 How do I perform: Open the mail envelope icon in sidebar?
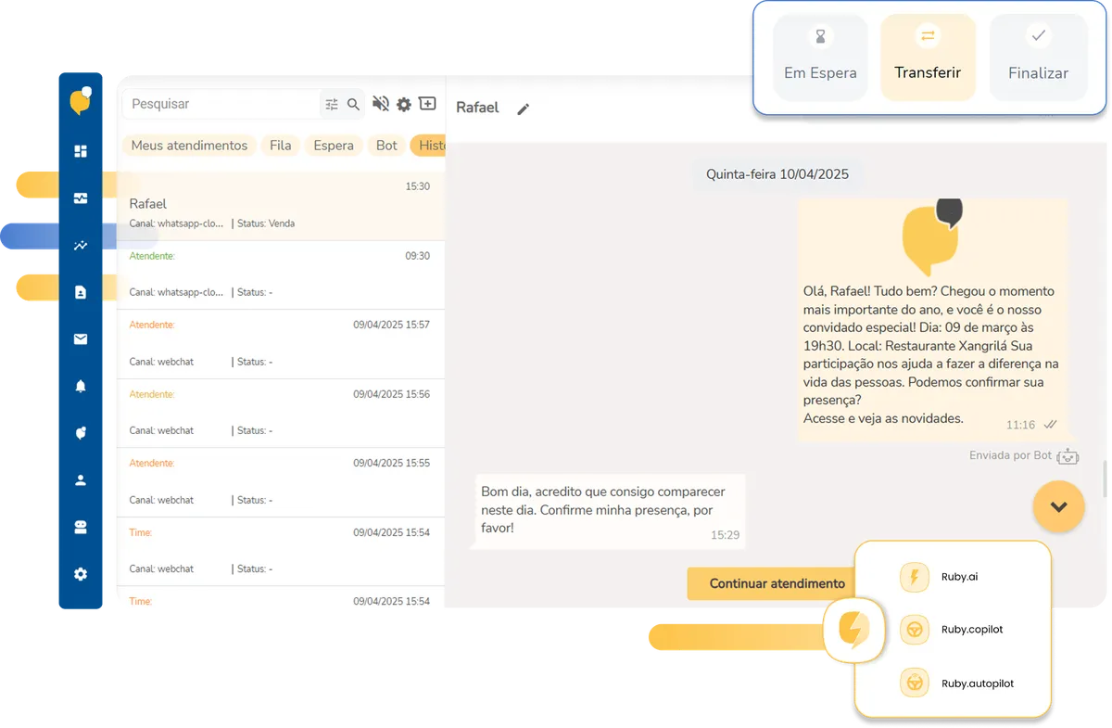[81, 339]
